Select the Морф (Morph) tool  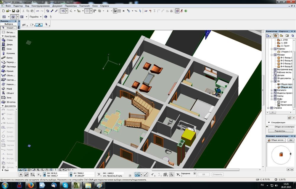(x=8, y=89)
